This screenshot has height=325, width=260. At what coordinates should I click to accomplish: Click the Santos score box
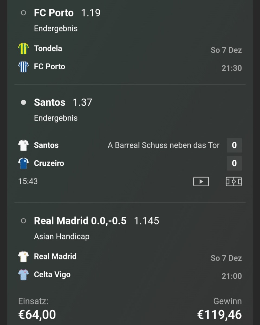point(234,145)
